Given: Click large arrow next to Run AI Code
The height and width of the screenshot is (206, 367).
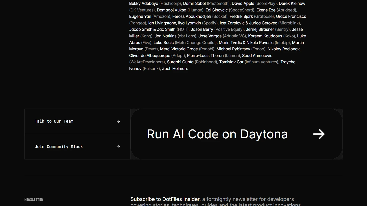Looking at the screenshot, I should [319, 134].
